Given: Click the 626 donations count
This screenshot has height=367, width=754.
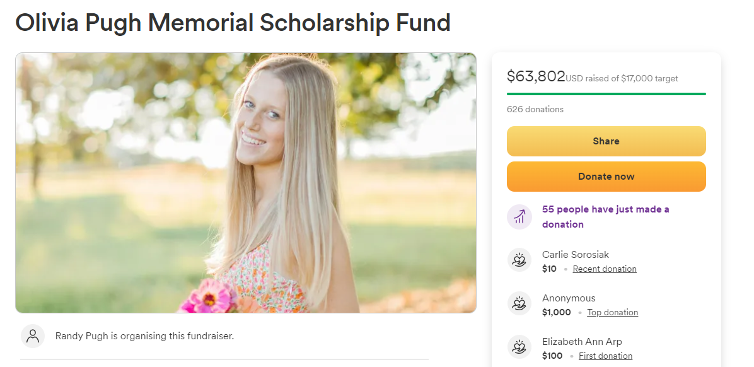Looking at the screenshot, I should click(x=535, y=109).
